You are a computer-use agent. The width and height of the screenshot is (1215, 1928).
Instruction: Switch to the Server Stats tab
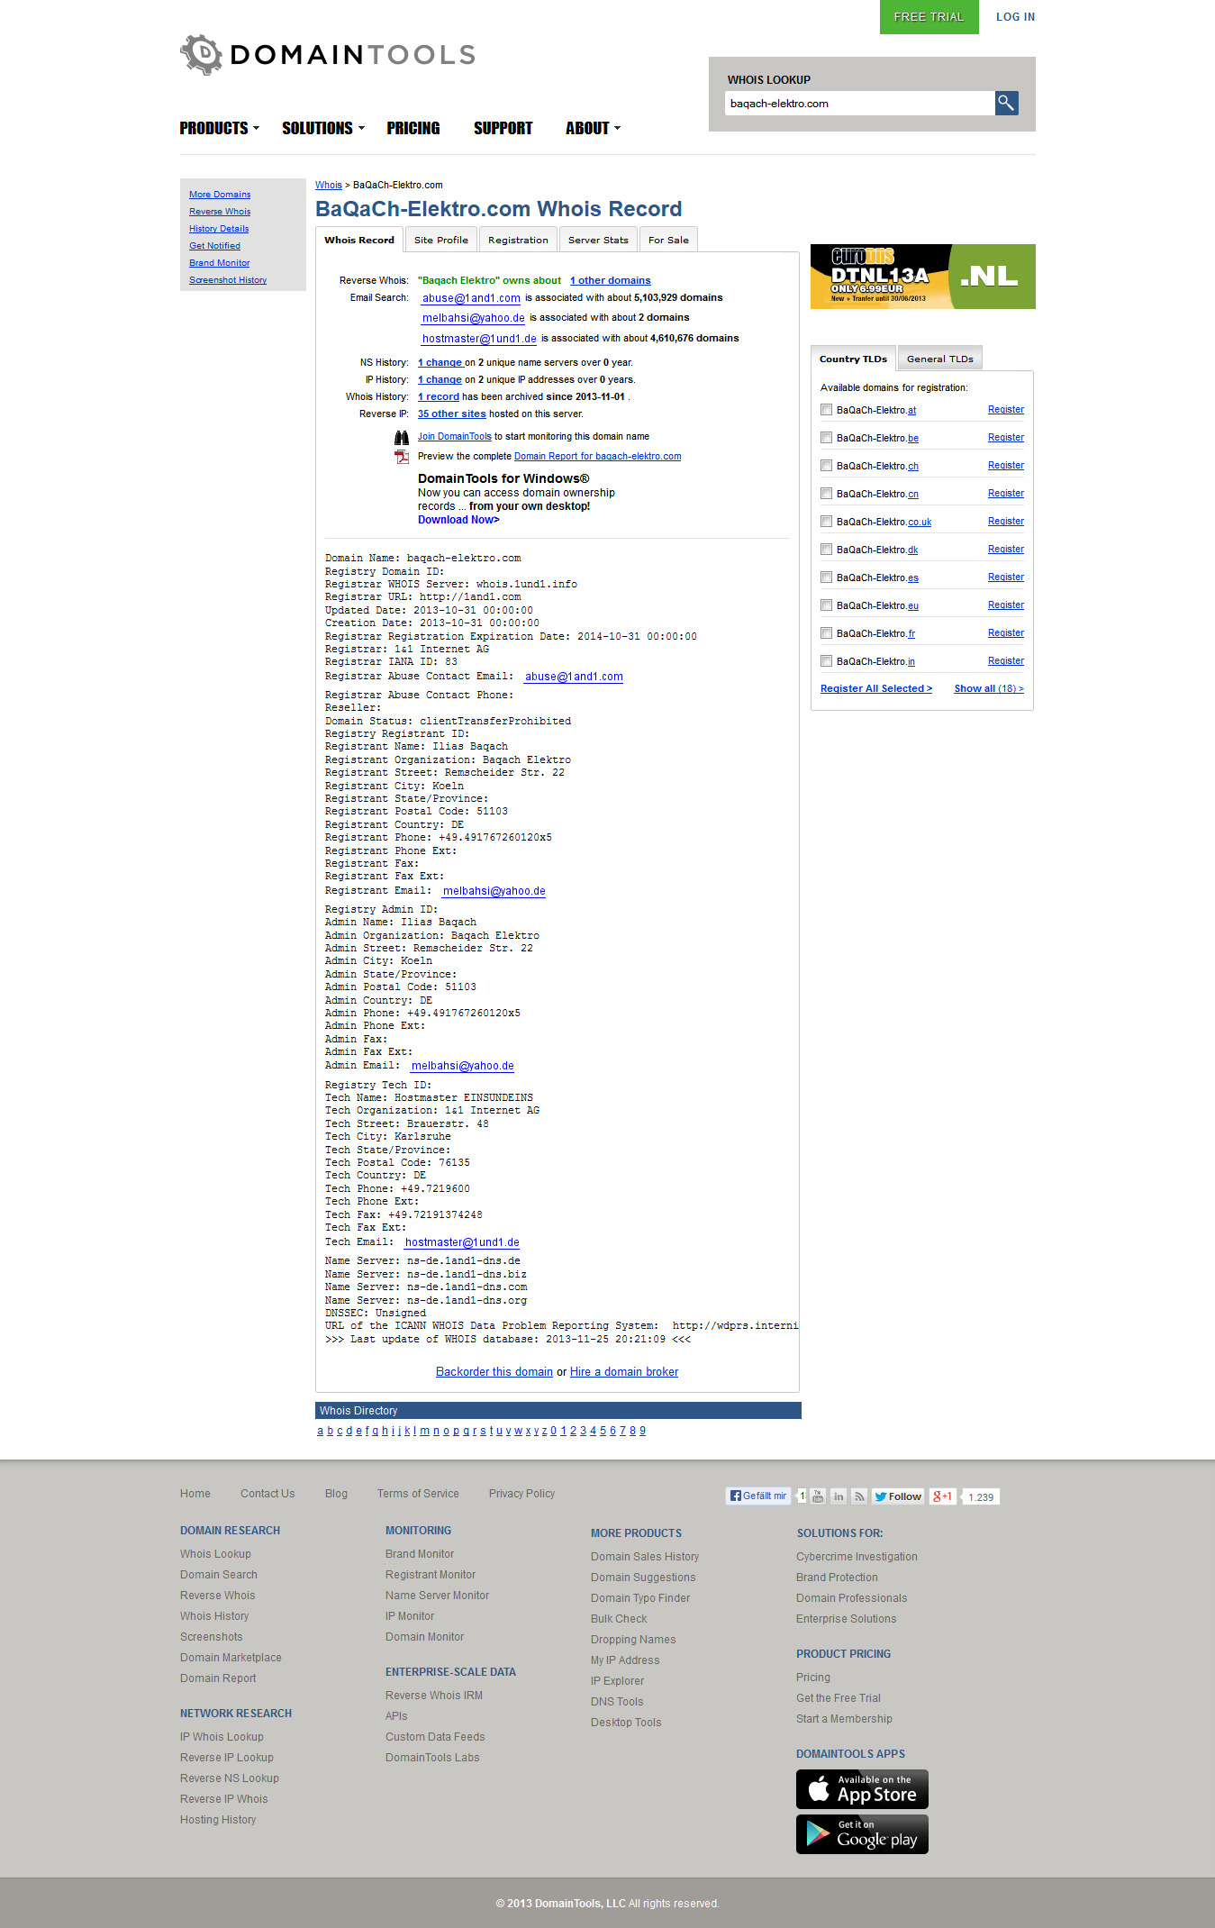598,240
